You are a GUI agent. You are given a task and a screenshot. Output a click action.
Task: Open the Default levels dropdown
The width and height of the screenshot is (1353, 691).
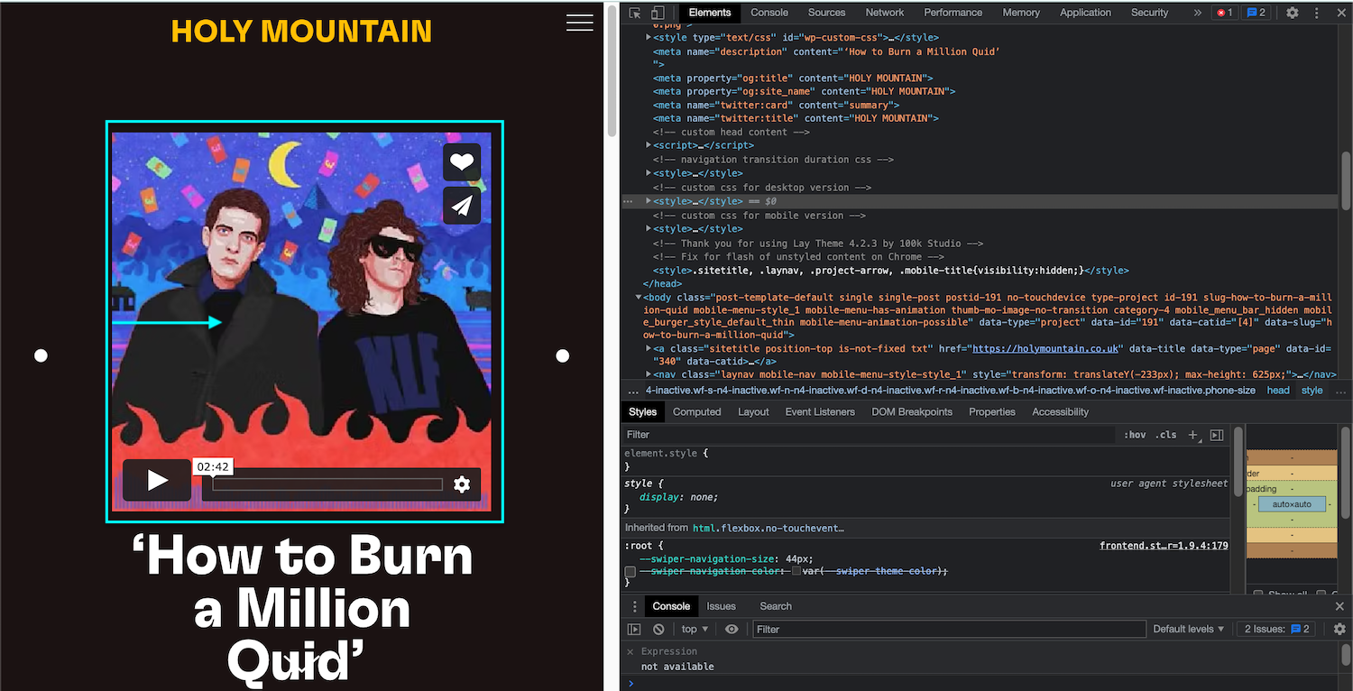[x=1188, y=629]
